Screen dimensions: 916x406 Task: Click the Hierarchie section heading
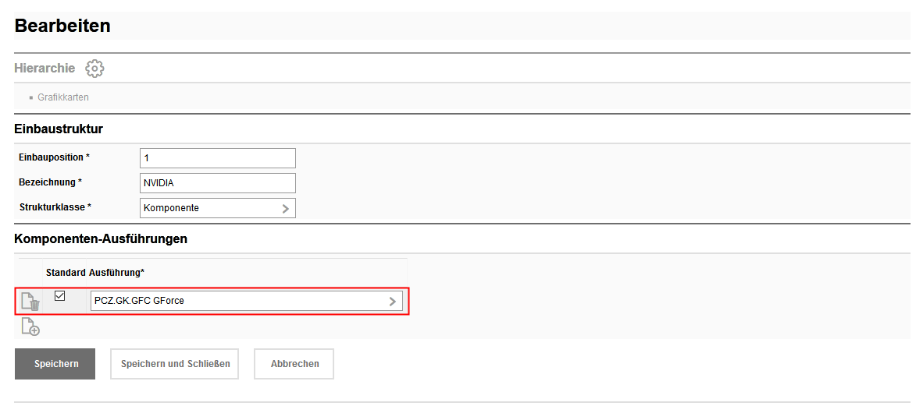pyautogui.click(x=45, y=69)
